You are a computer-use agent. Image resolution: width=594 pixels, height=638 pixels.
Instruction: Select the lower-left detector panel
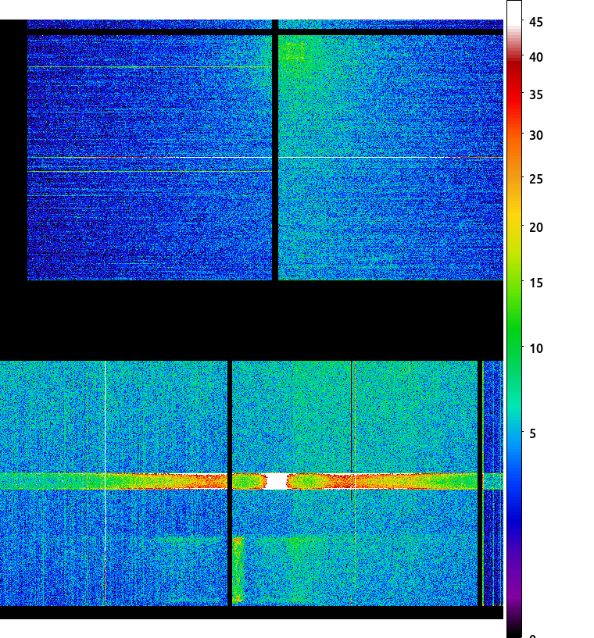click(113, 483)
